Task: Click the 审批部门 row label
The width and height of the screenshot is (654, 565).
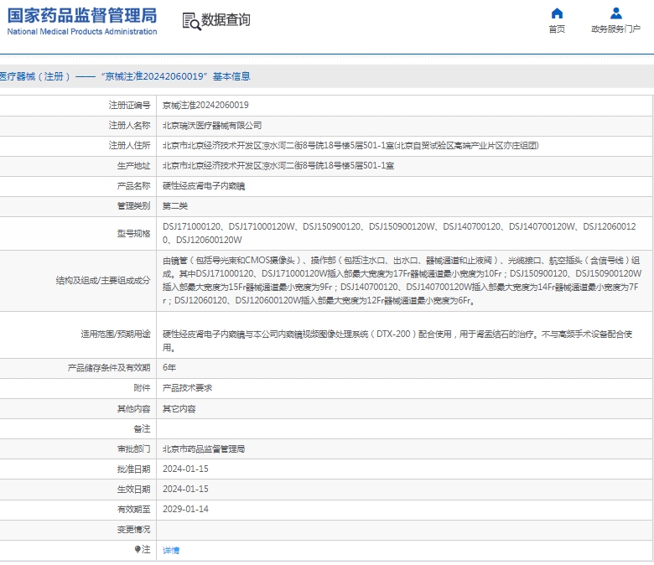Action: 133,449
